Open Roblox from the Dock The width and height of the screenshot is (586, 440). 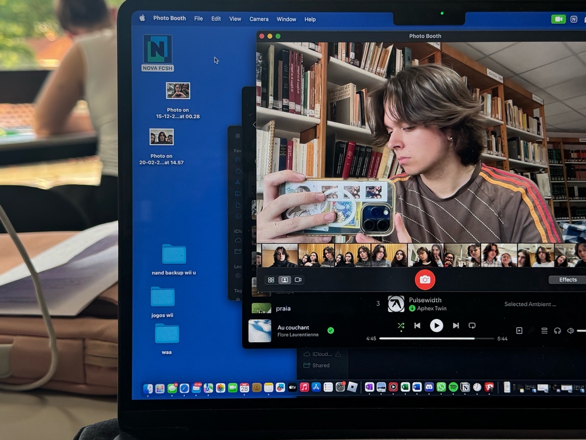352,388
